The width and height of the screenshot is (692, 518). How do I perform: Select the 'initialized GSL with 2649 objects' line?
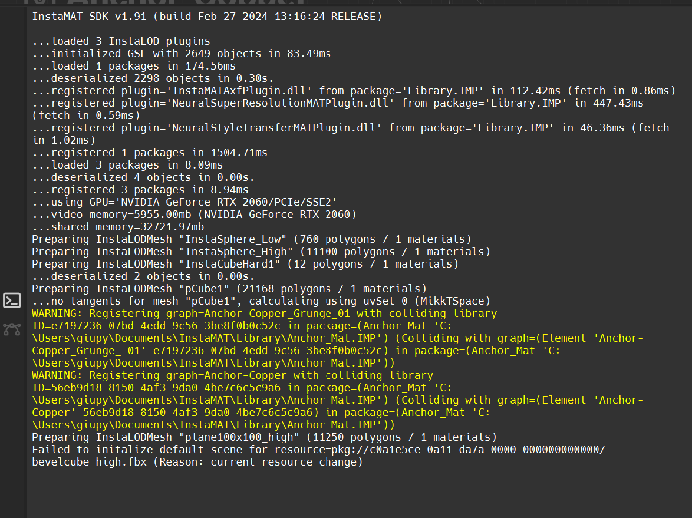[181, 54]
